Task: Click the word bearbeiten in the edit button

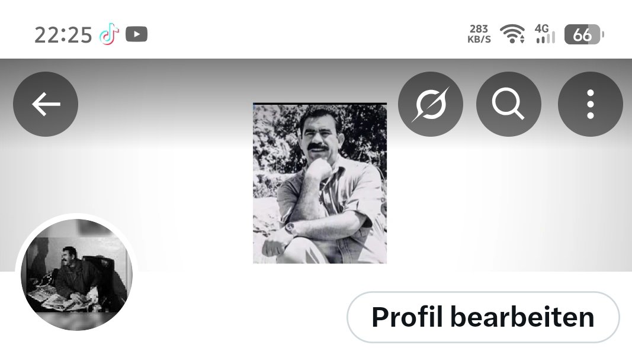Action: (522, 317)
